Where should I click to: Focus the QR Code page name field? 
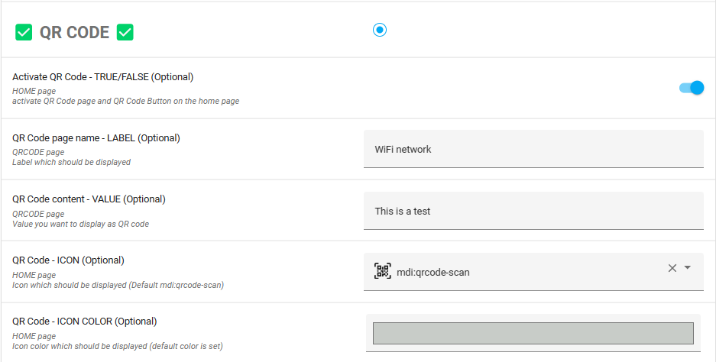tap(533, 149)
